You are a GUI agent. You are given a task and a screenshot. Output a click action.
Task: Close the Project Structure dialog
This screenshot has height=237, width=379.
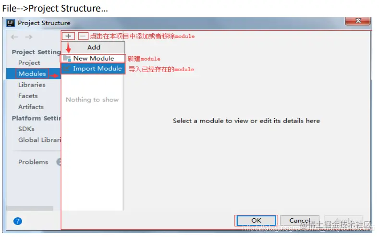pos(358,21)
